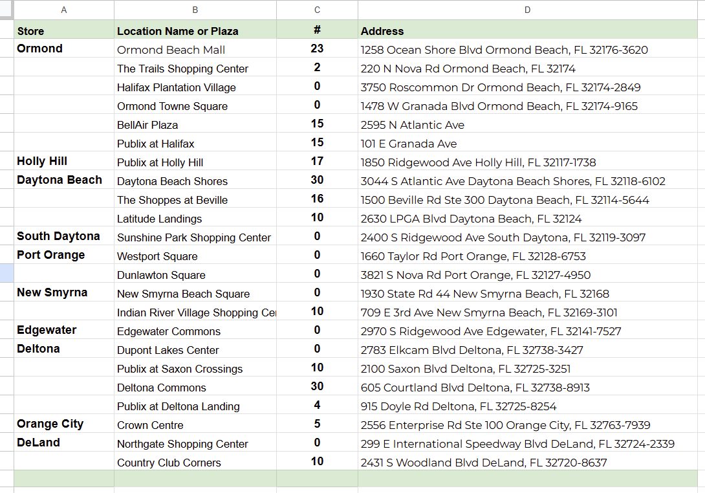This screenshot has width=705, height=493.
Task: Select 'Northgate Shopping Center' cell
Action: (195, 442)
